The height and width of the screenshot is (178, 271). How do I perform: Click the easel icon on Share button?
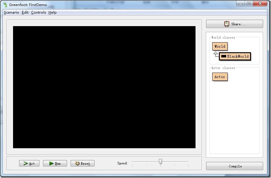(226, 24)
